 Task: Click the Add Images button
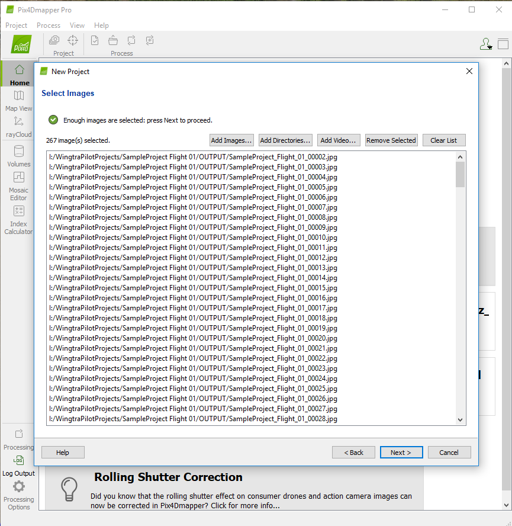point(231,140)
